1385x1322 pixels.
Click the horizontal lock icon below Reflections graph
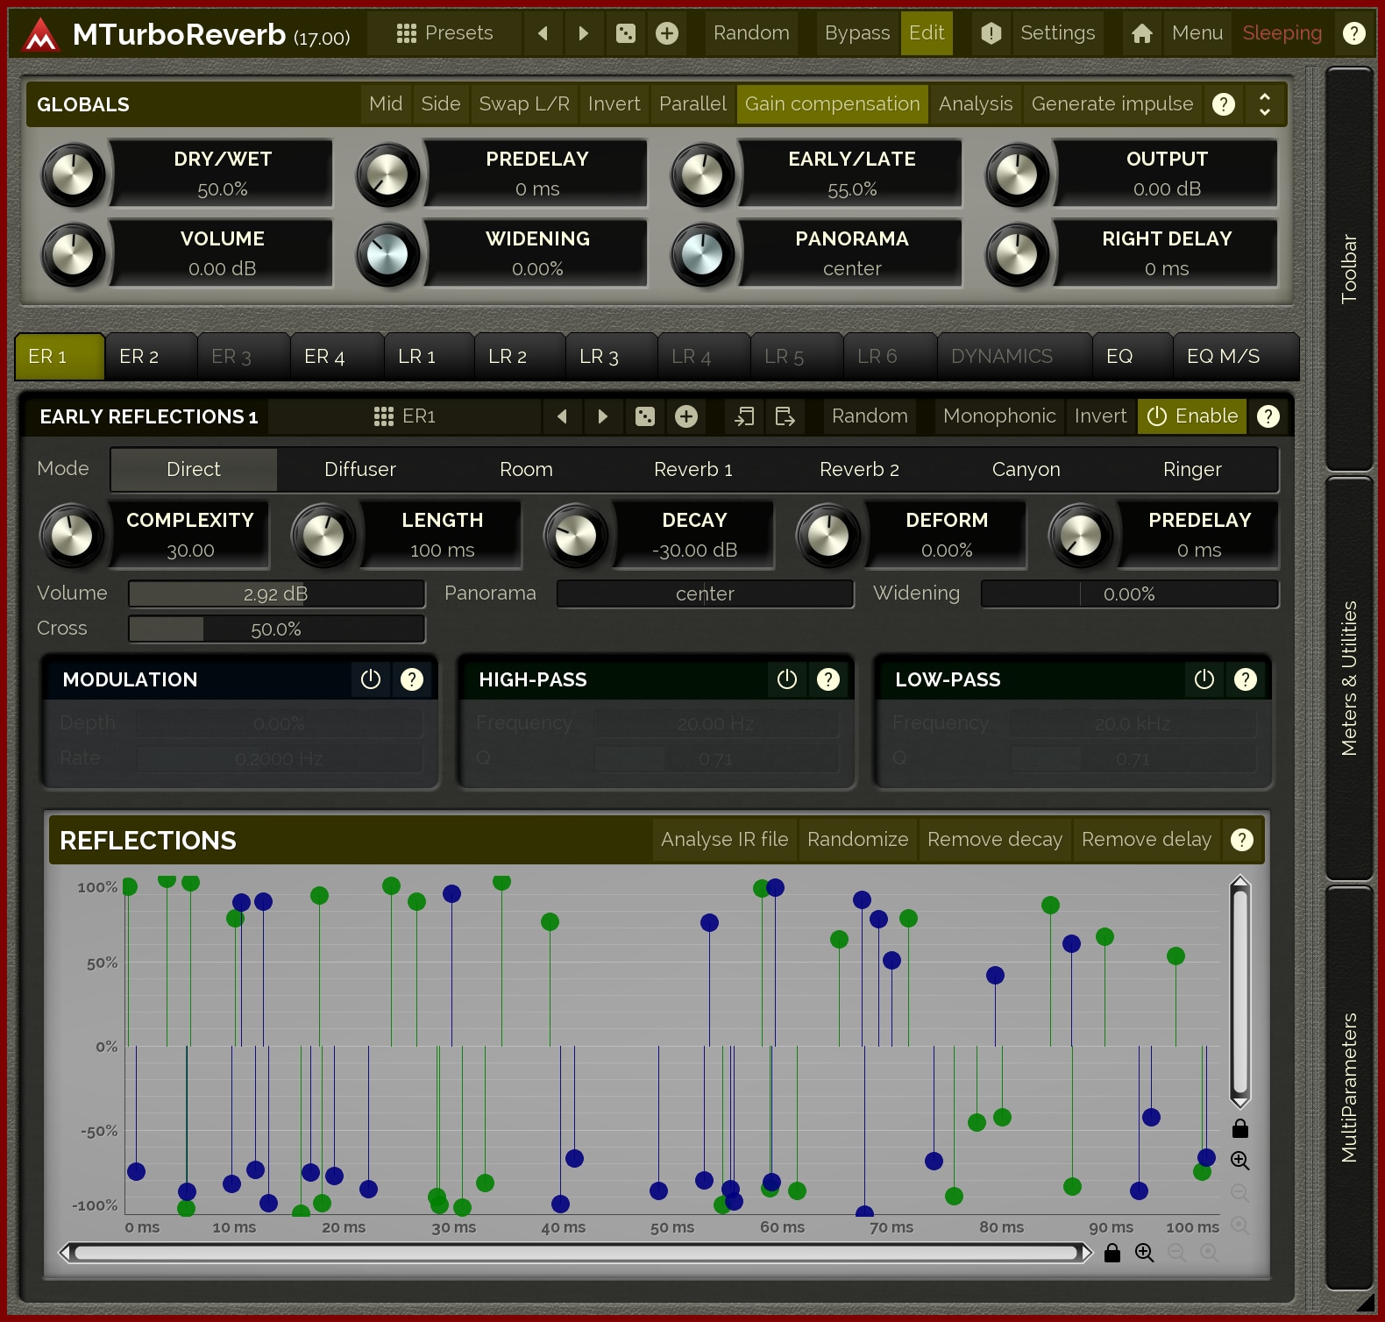[1112, 1253]
